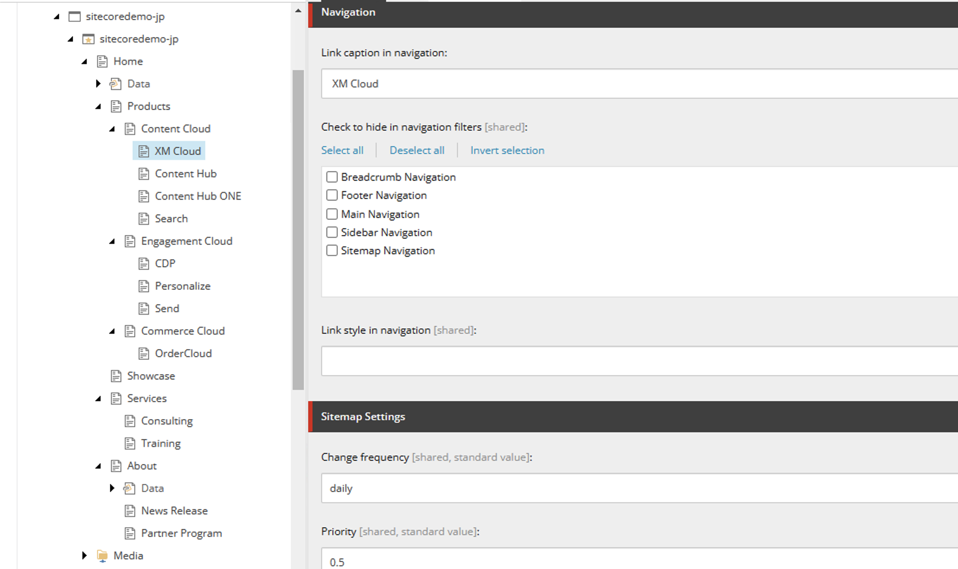Collapse the Engagement Cloud tree node
Screen dimensions: 958x569
[x=112, y=242]
